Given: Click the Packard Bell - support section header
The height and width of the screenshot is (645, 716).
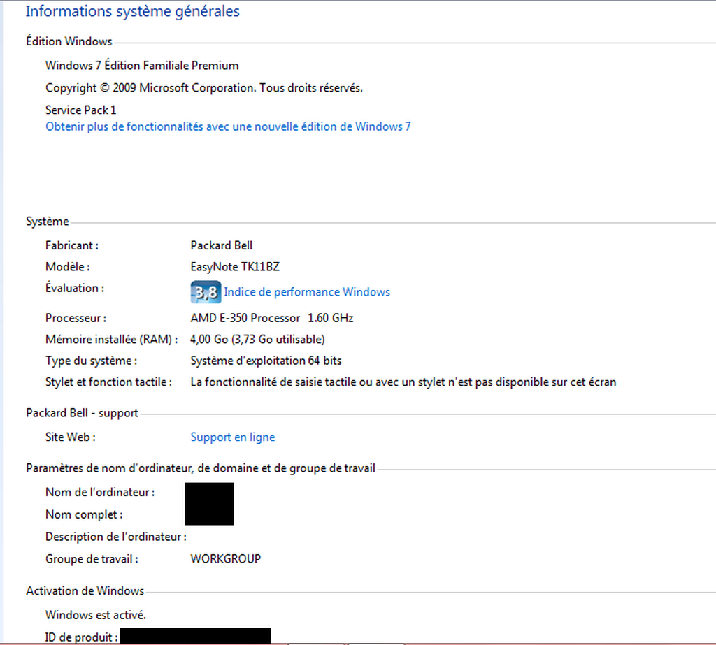Looking at the screenshot, I should pos(83,413).
